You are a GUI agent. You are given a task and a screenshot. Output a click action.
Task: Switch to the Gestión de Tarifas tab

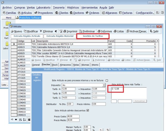[x=93, y=36]
